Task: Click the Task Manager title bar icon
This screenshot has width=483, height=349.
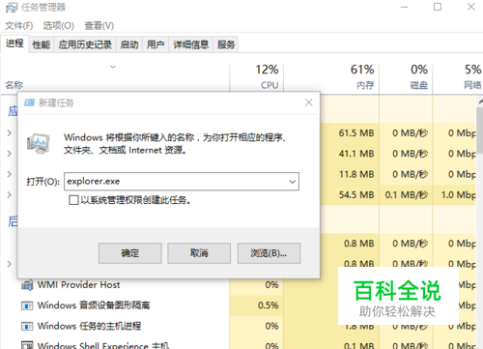Action: 12,8
